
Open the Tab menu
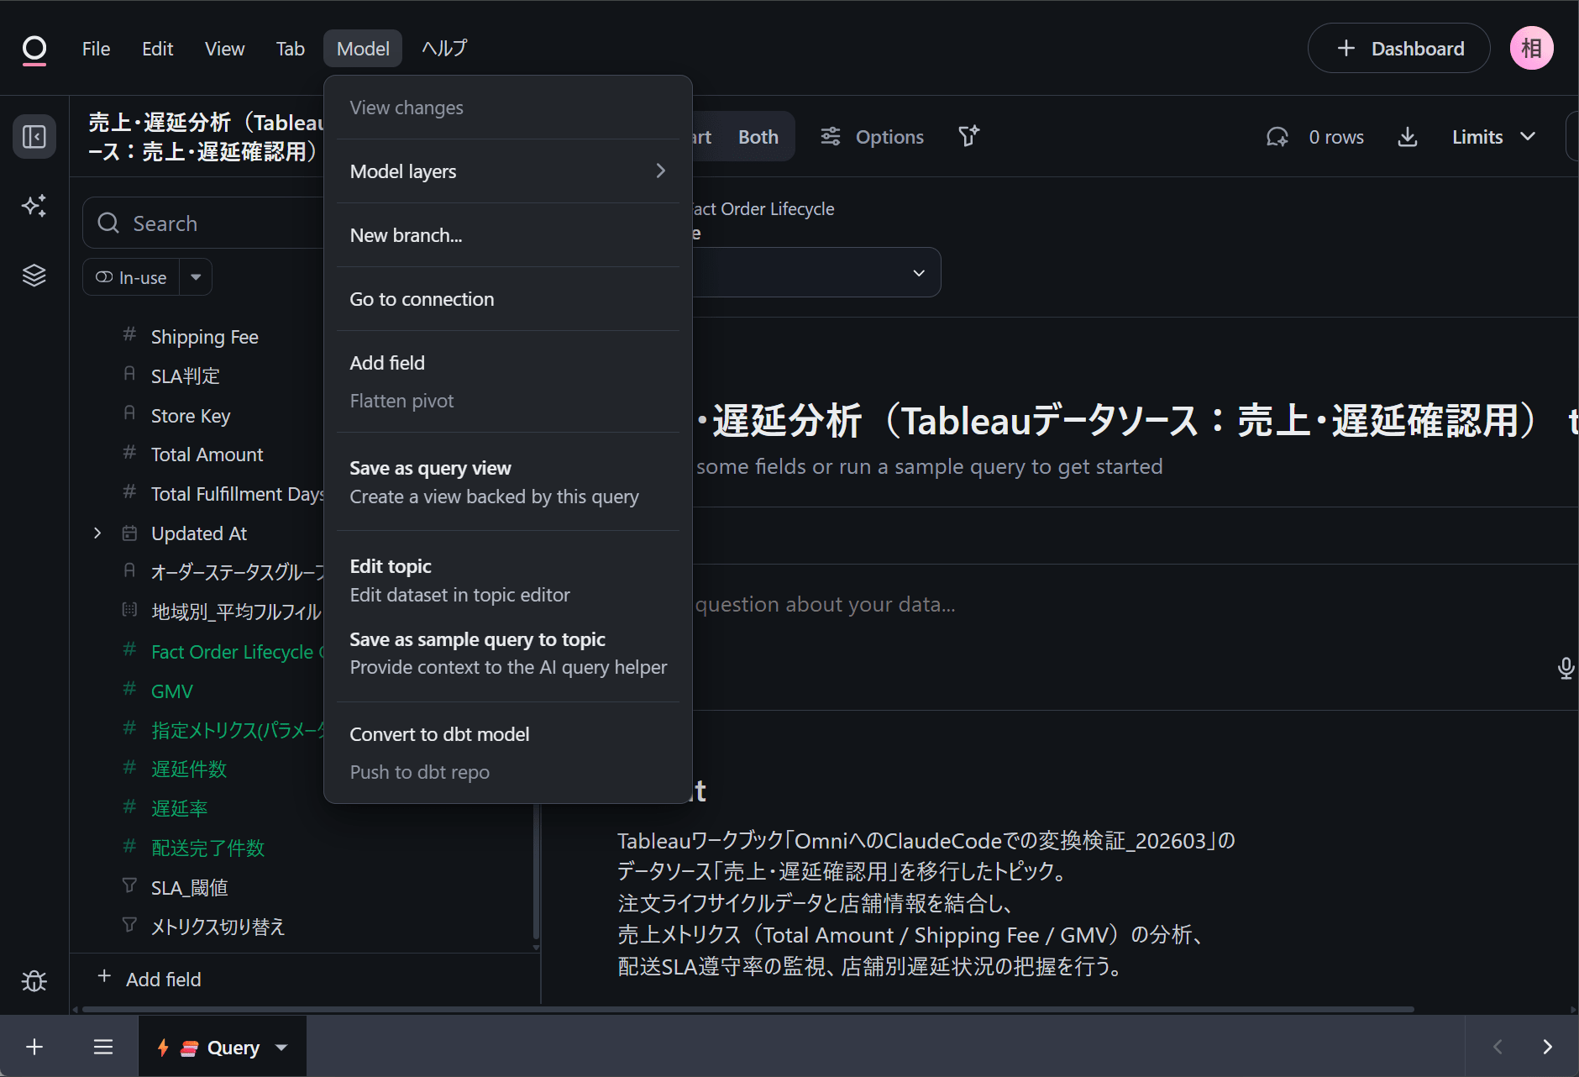click(291, 49)
